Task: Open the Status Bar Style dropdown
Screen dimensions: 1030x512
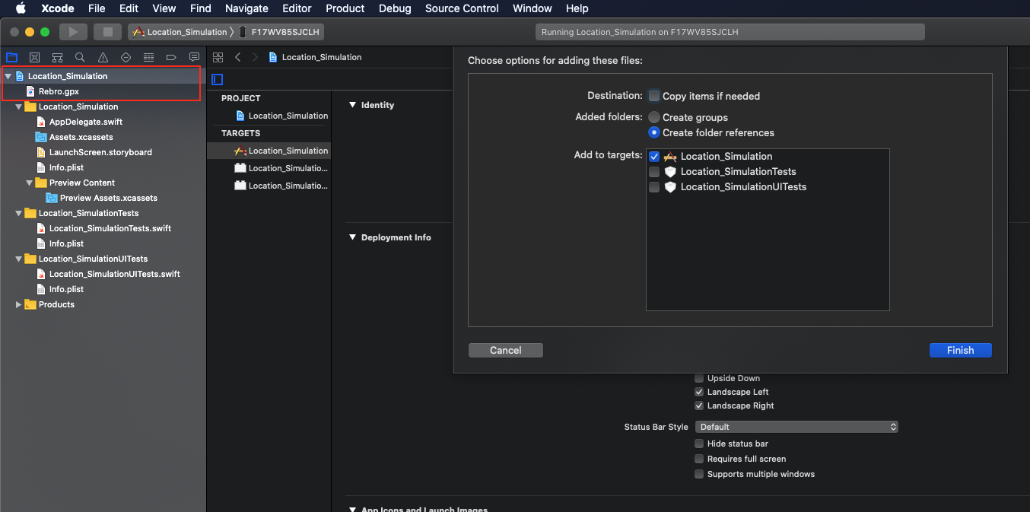Action: (x=796, y=427)
